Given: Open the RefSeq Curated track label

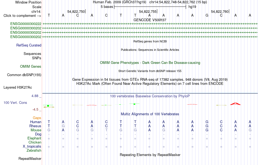Looking at the screenshot, I should pyautogui.click(x=29, y=45).
